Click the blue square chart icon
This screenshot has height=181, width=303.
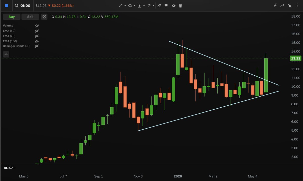7,6
